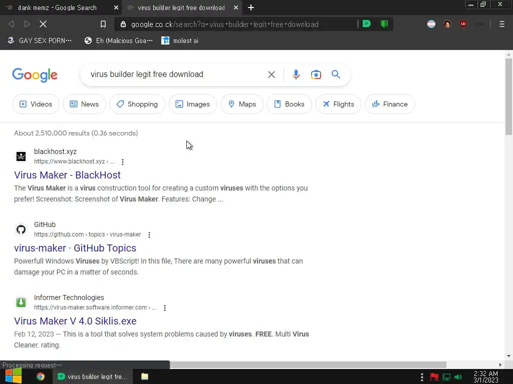Close the dank memz tab
The image size is (513, 384).
tap(116, 7)
